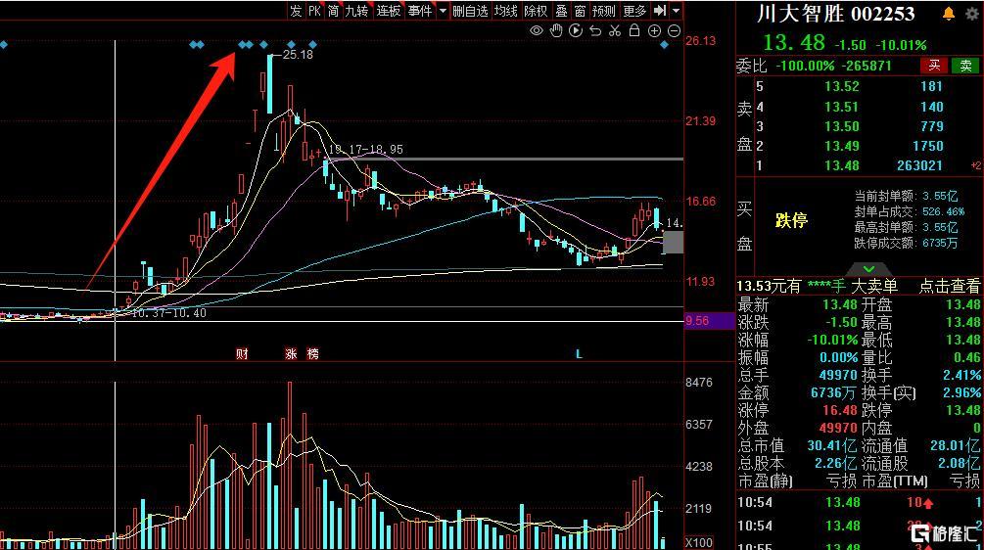Select sell level 5 price 13.52
Screen dimensions: 984x550
pos(842,86)
